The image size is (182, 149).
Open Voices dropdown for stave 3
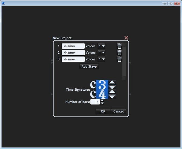pos(102,59)
